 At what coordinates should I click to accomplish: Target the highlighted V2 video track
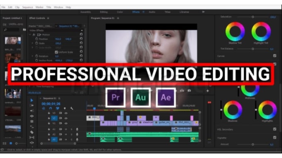[x=54, y=118]
